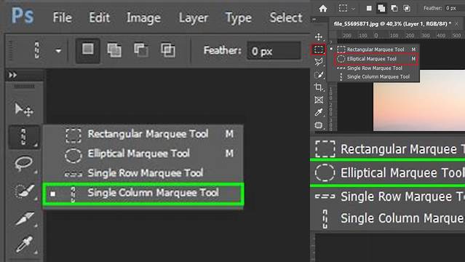The width and height of the screenshot is (465, 262).
Task: Select the knife-shaped Slice tool above the Eyedropper
Action: (x=24, y=218)
